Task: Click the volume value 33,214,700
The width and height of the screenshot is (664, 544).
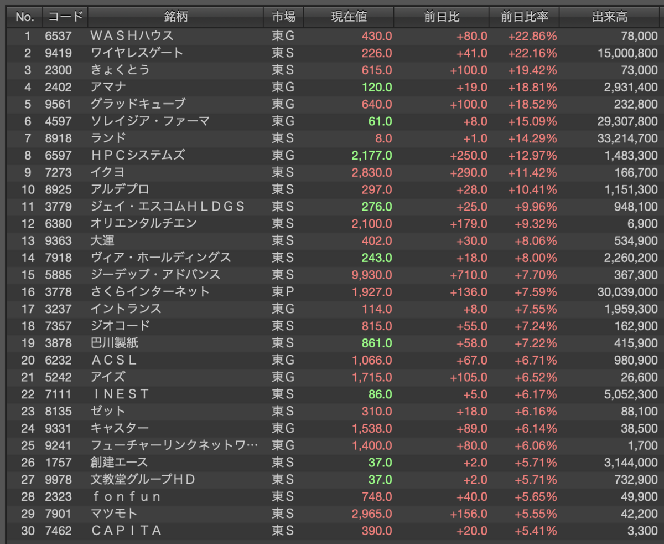Action: (628, 138)
